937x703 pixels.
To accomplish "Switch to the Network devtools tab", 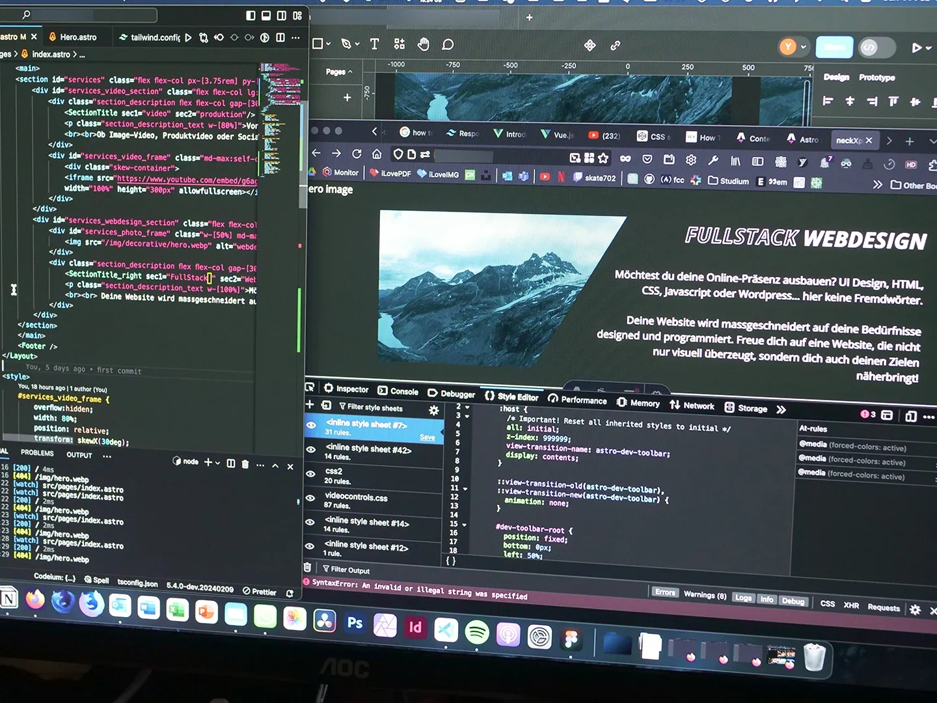I will tap(692, 406).
